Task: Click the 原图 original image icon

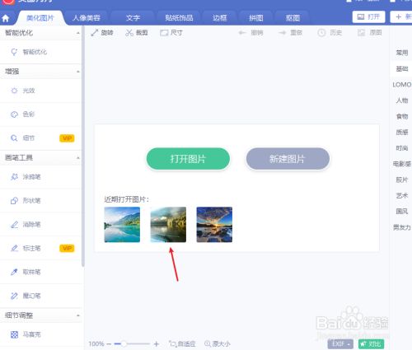Action: pyautogui.click(x=370, y=33)
